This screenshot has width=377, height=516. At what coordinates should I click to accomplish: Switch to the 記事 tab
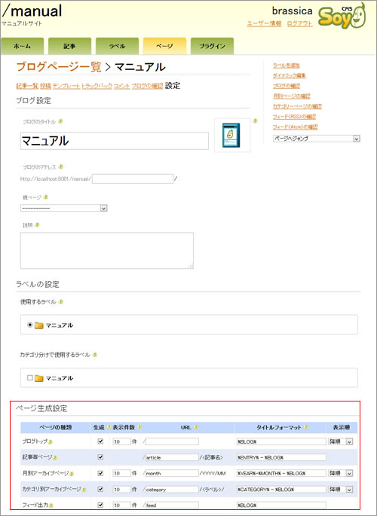[69, 46]
